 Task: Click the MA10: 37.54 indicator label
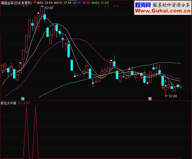(x=63, y=3)
